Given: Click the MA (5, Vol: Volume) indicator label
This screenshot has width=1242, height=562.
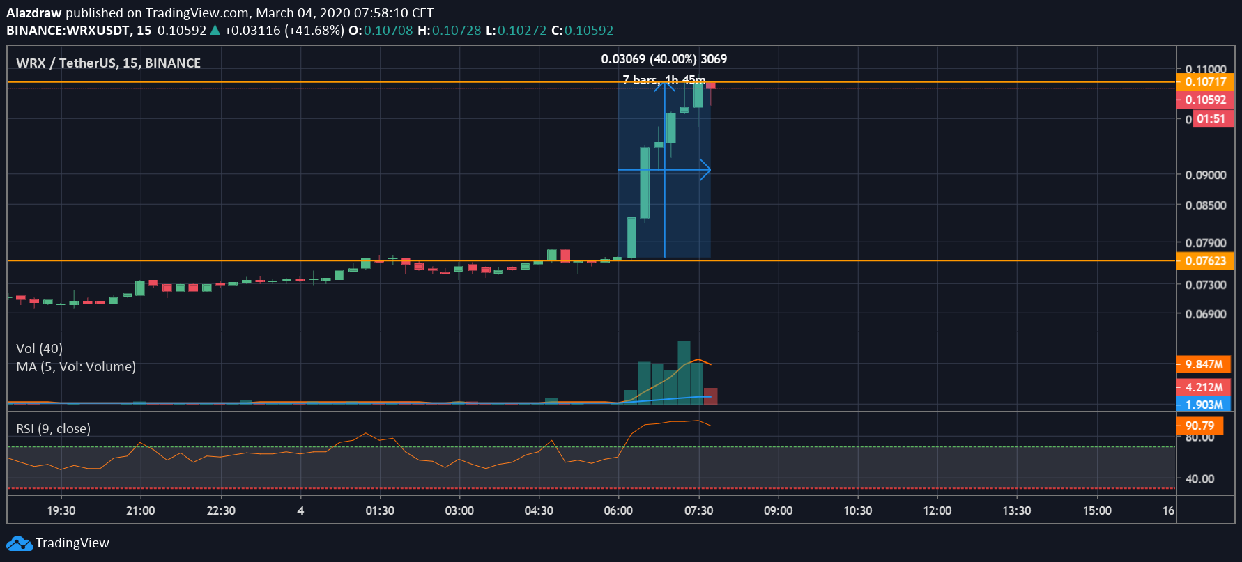Looking at the screenshot, I should click(x=76, y=367).
